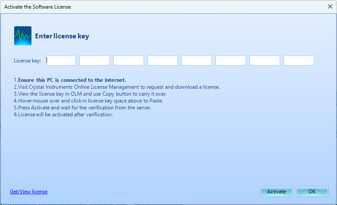Screen dimensions: 337x205
Task: Close the Activate the Software License dialog
Action: pos(330,6)
